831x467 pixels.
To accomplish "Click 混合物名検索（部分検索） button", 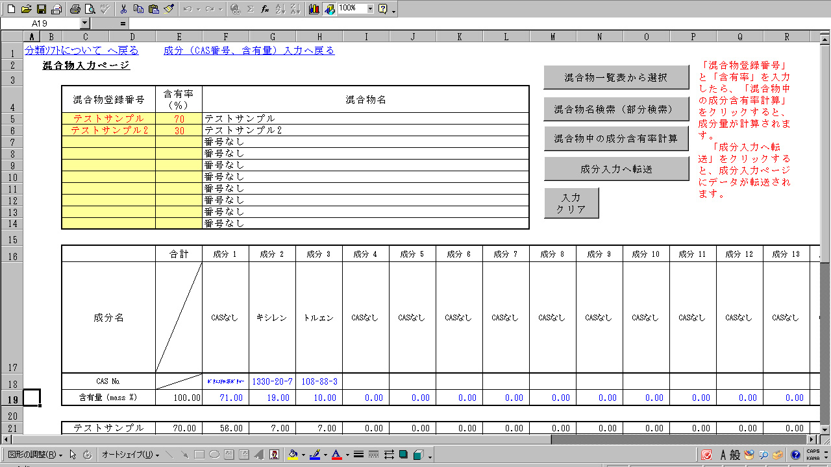I will (x=615, y=108).
